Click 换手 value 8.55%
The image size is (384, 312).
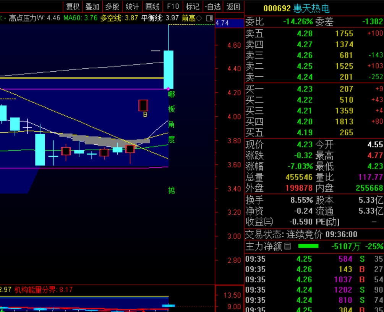[301, 200]
